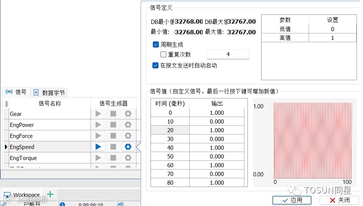Select time cell 60 in signal values

170,165
